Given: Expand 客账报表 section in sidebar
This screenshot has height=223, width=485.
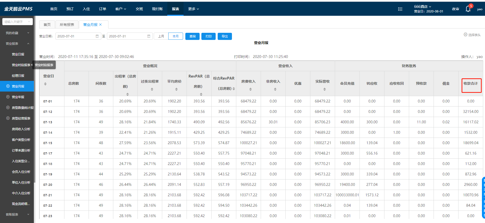Looking at the screenshot, I should coord(17,214).
